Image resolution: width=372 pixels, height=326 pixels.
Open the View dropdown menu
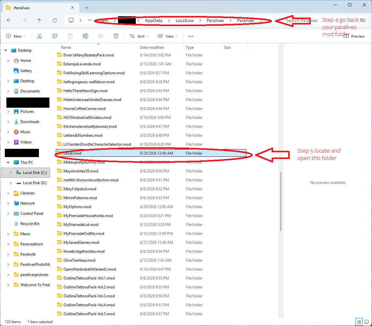click(167, 36)
